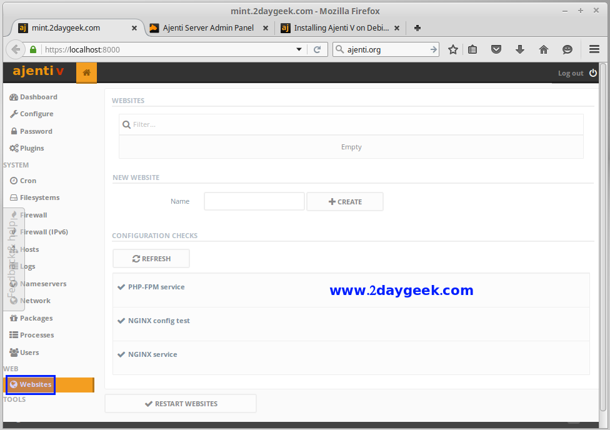Click the RESTART WEBSITES button
Viewport: 610px width, 430px height.
click(181, 404)
